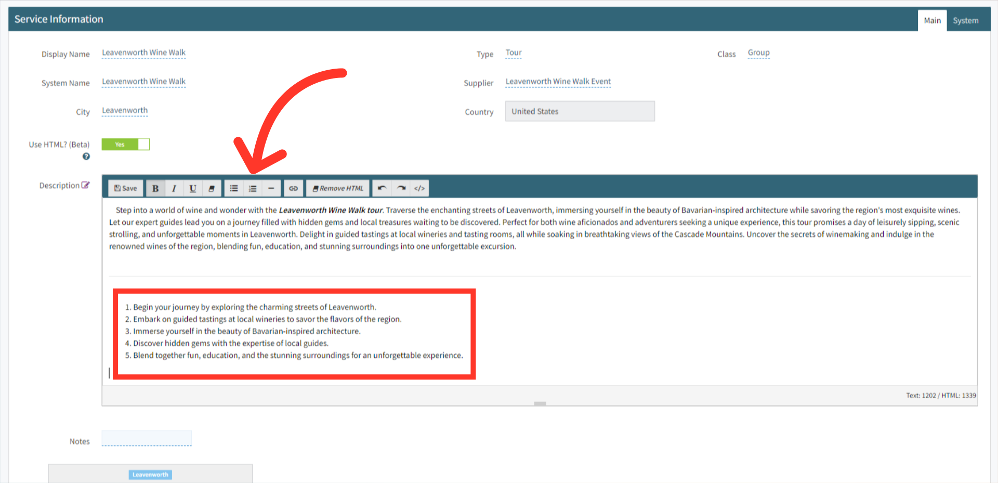Switch to the Main tab
998x483 pixels.
click(932, 20)
